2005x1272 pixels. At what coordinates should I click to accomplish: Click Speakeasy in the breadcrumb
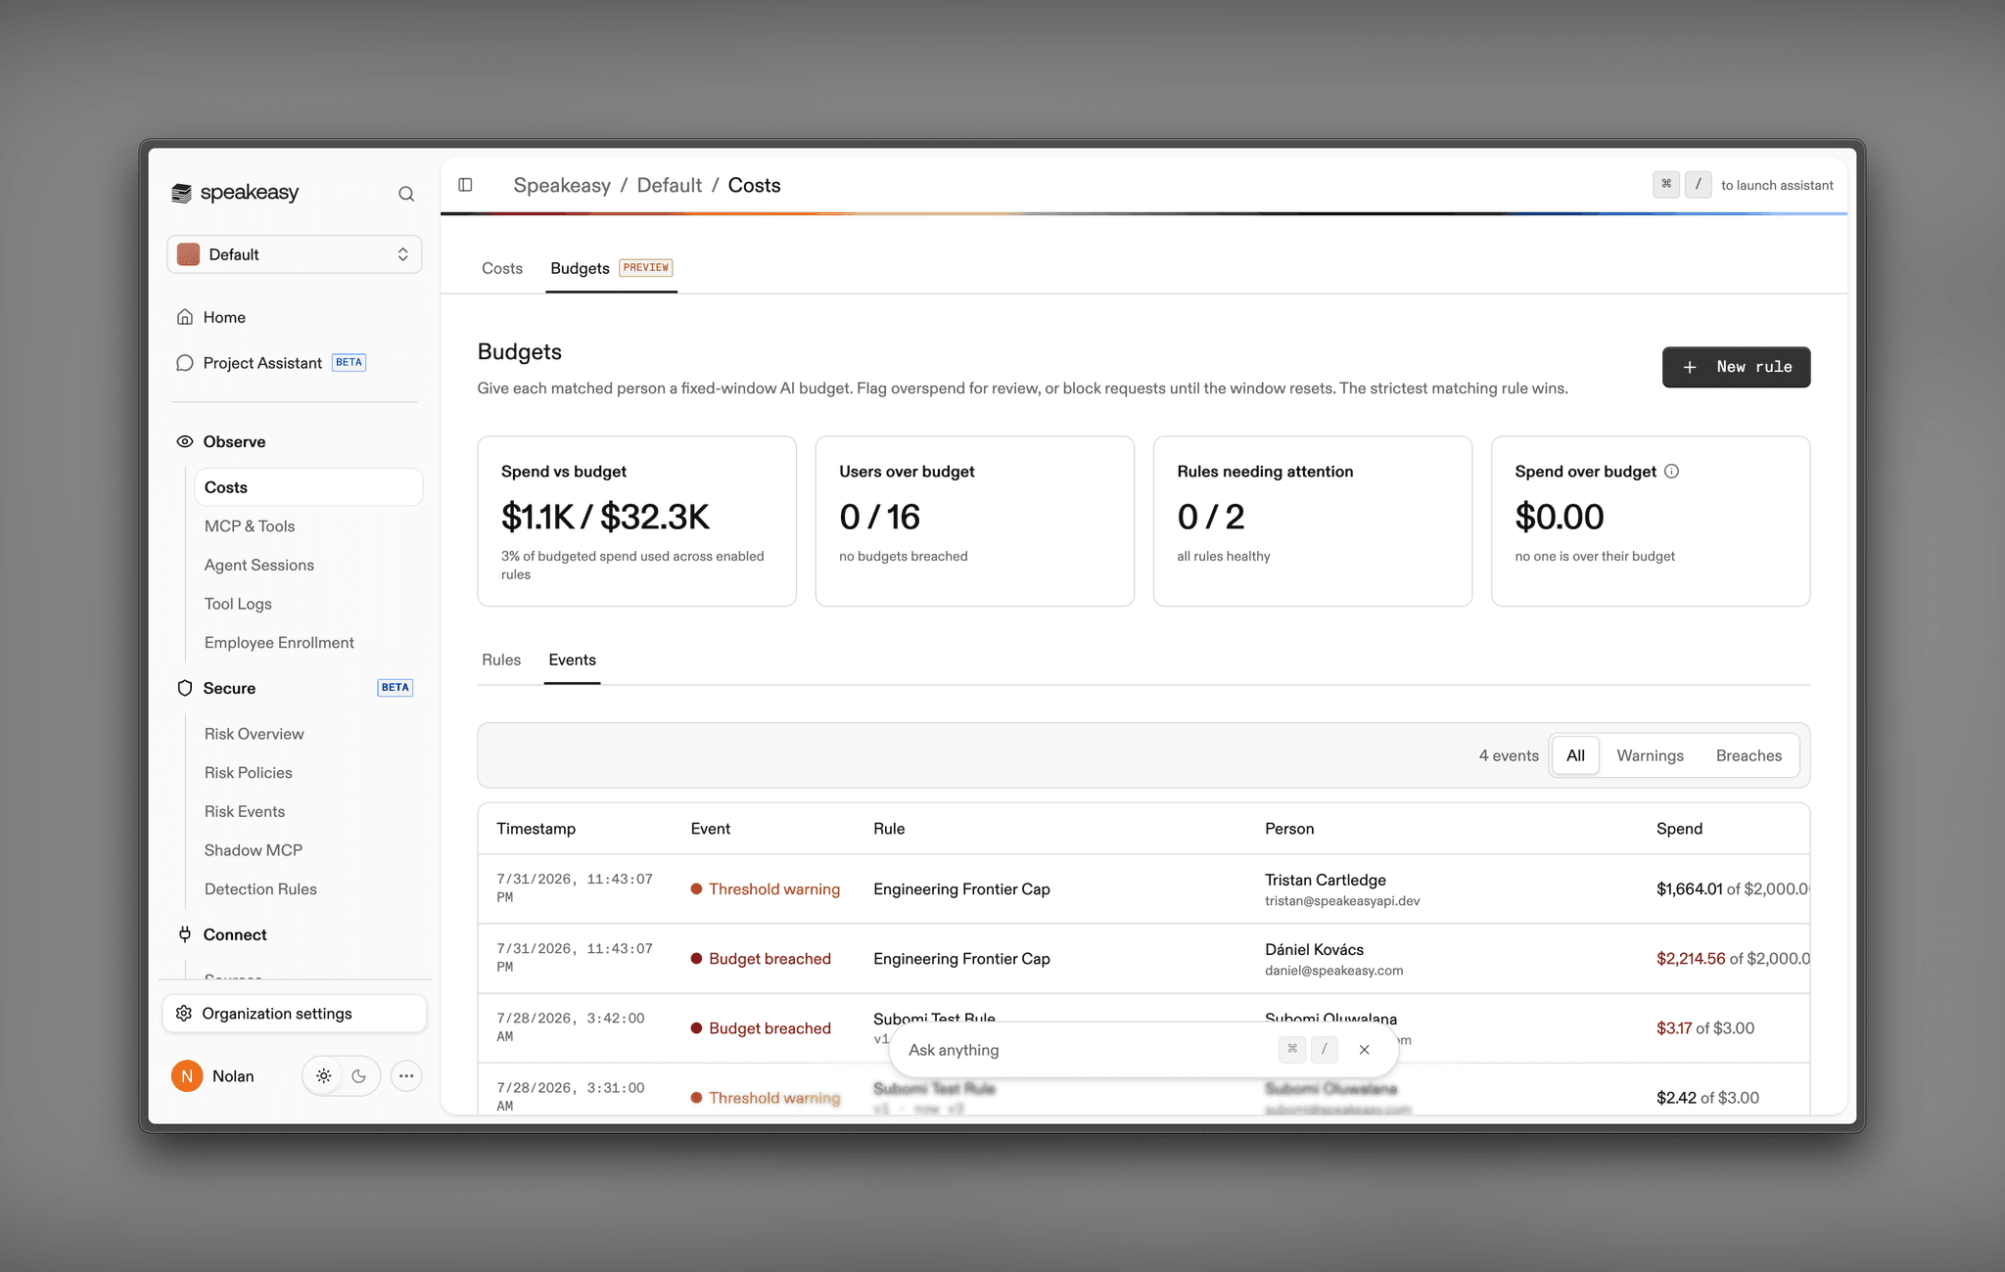(x=562, y=185)
